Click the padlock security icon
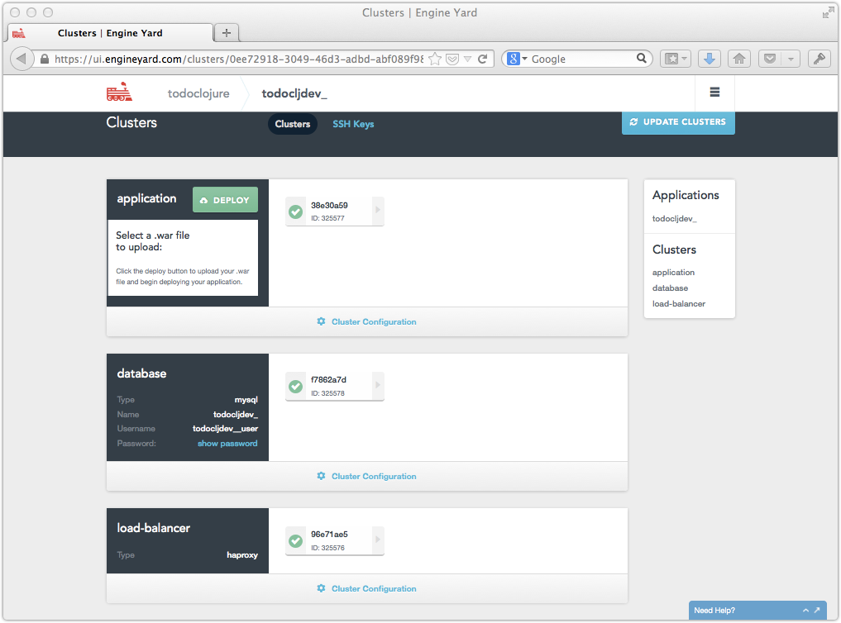Viewport: 841px width, 623px height. 45,59
